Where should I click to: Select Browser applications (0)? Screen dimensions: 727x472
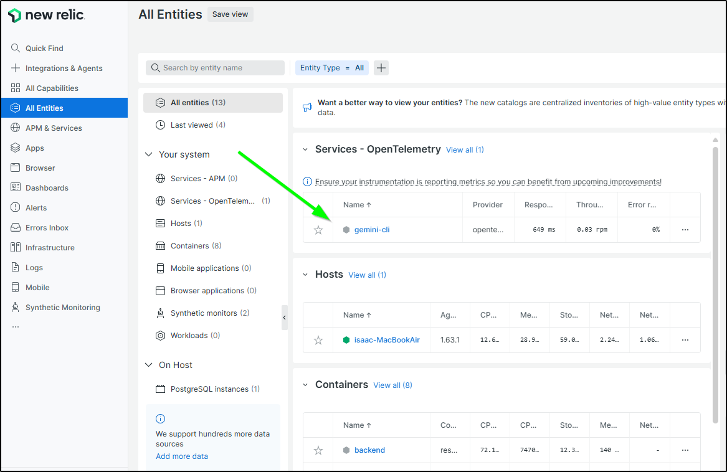point(213,291)
